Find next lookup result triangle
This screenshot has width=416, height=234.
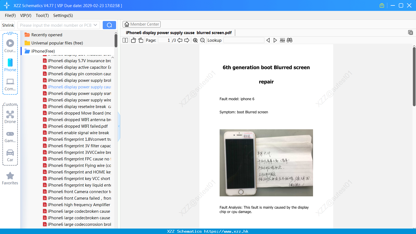275,40
